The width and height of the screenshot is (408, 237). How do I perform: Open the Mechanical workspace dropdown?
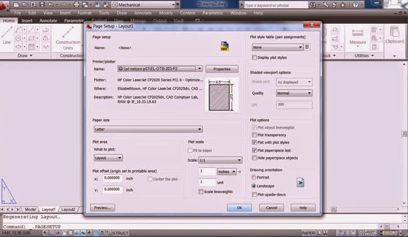143,4
